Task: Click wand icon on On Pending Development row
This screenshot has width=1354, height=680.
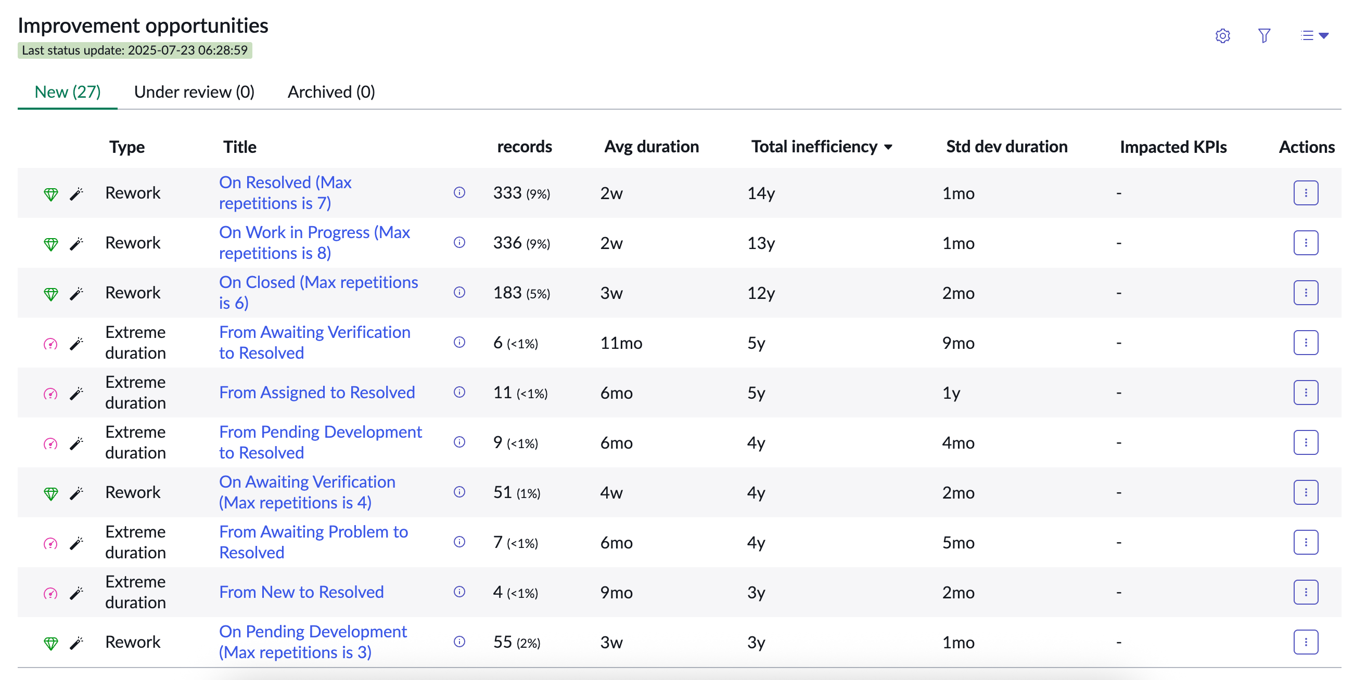Action: pyautogui.click(x=76, y=643)
